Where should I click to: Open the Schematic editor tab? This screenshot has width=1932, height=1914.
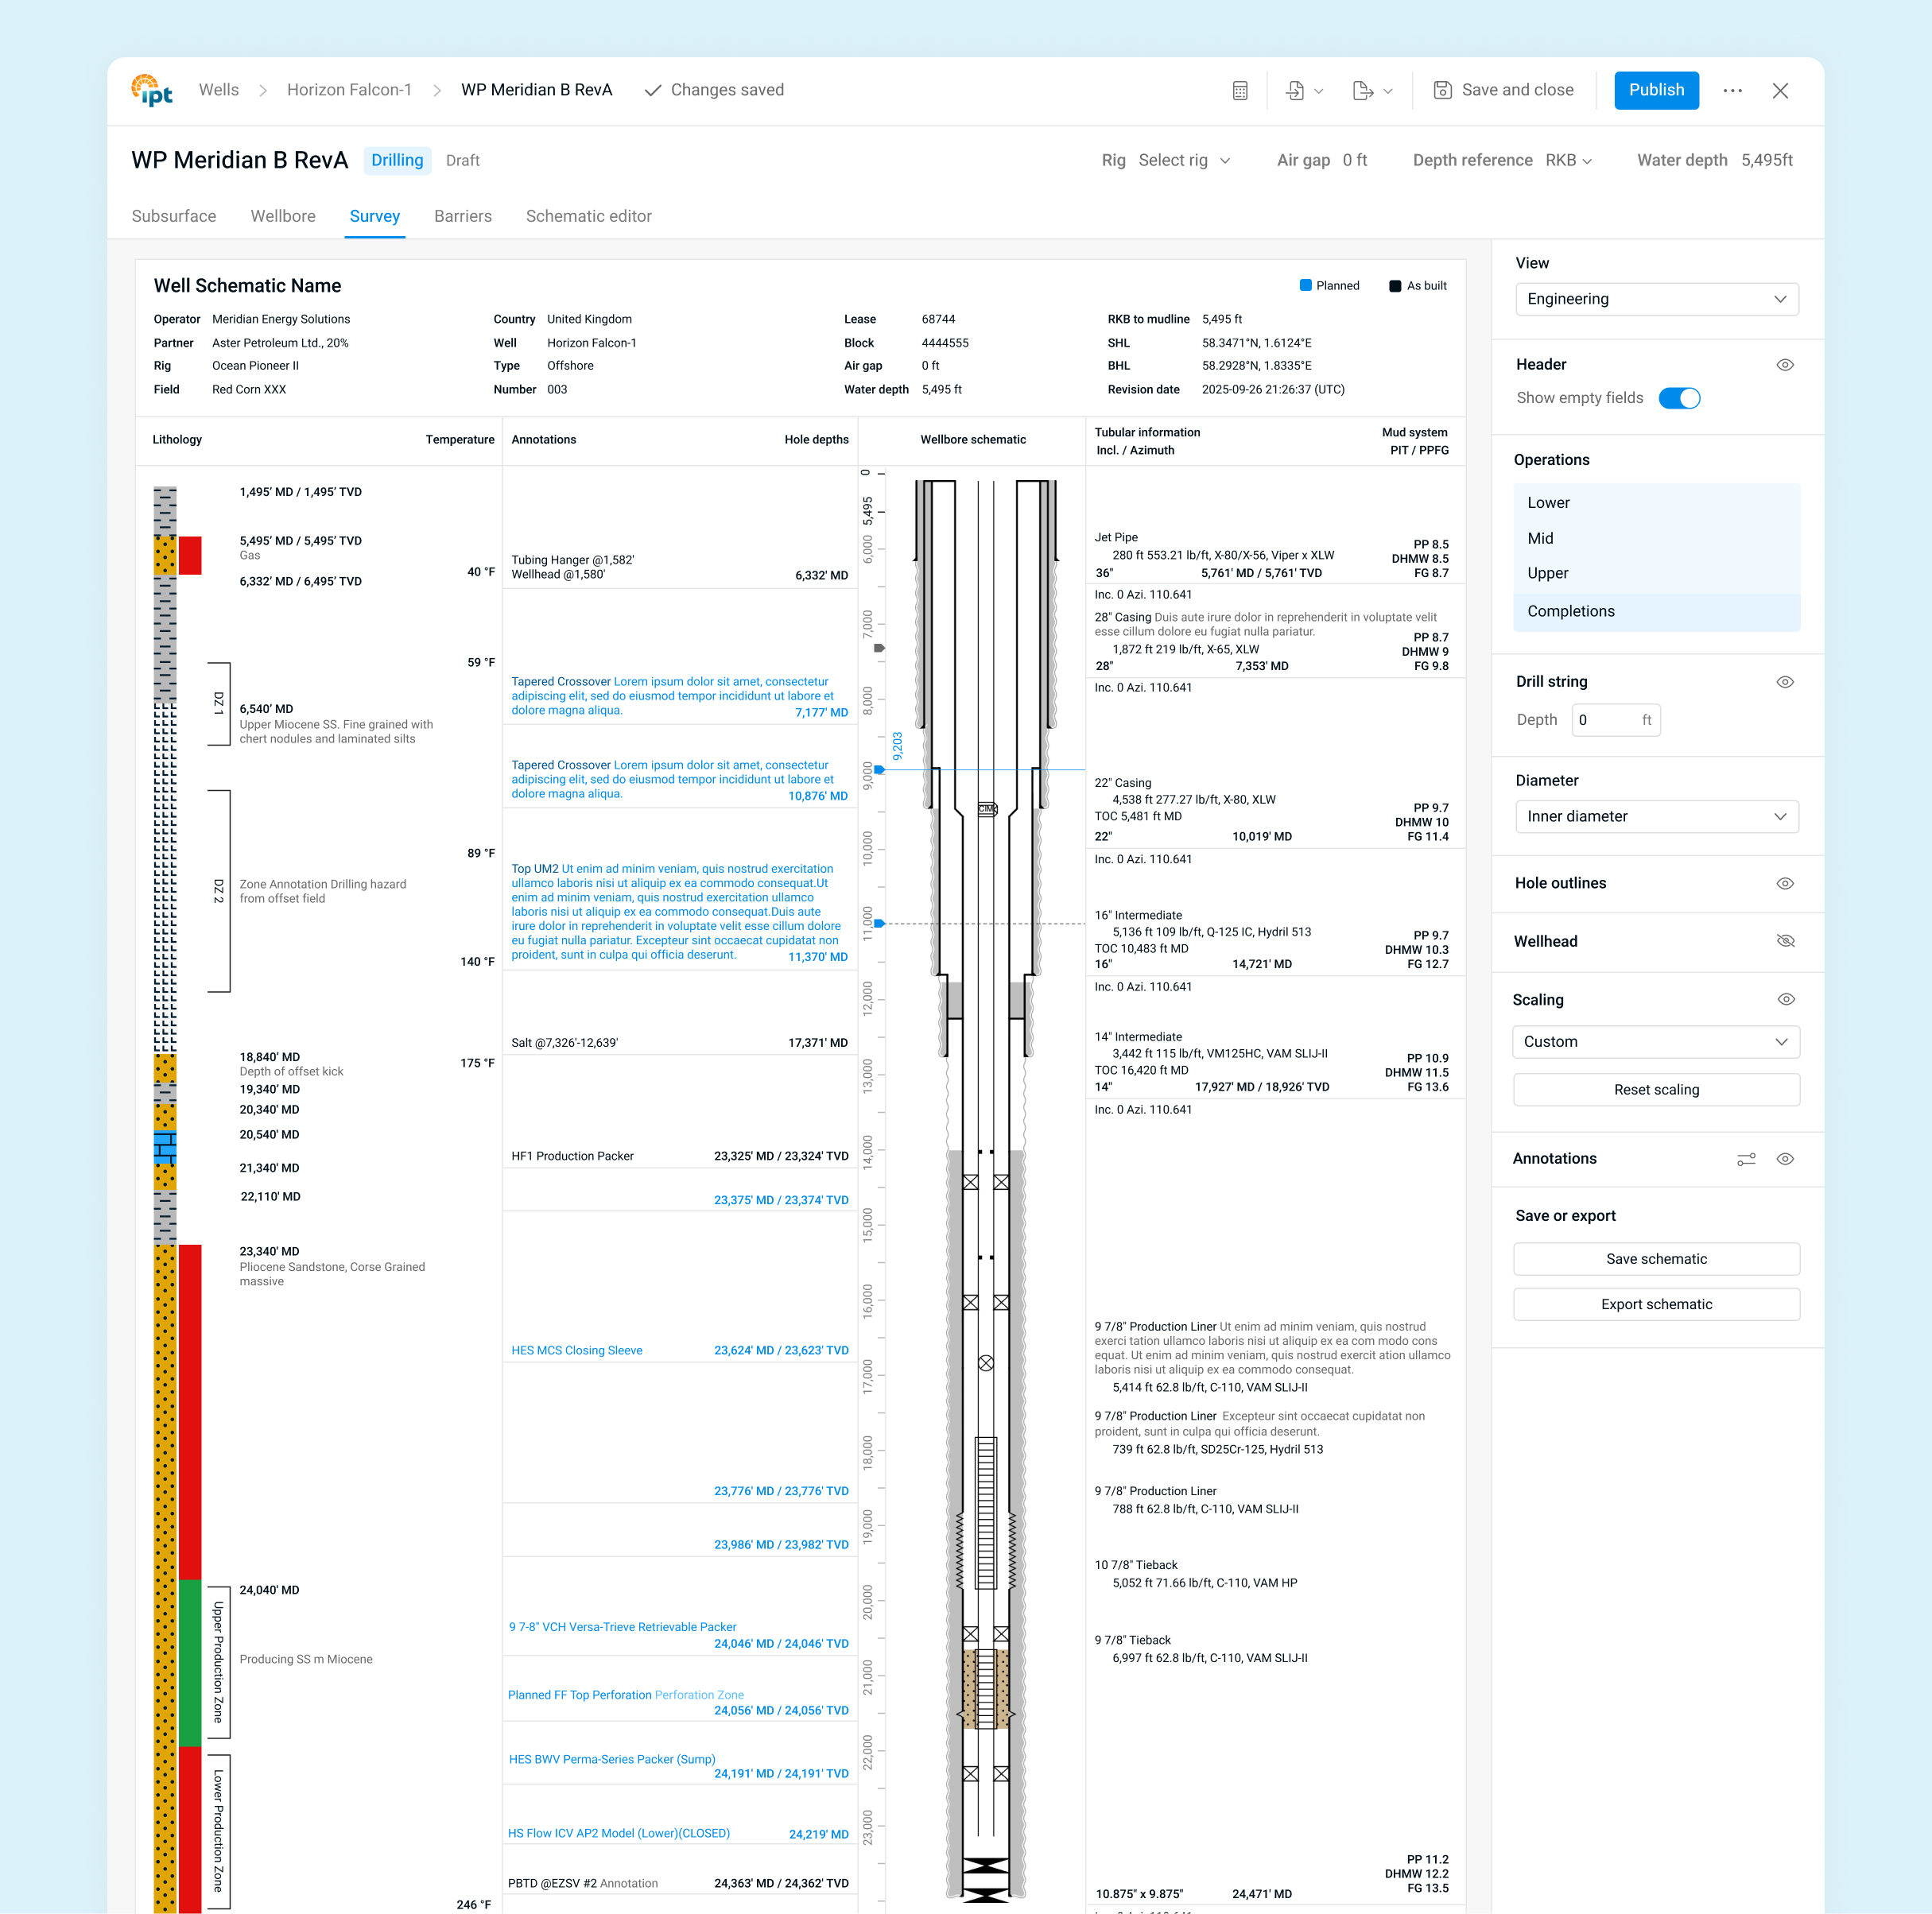[588, 216]
